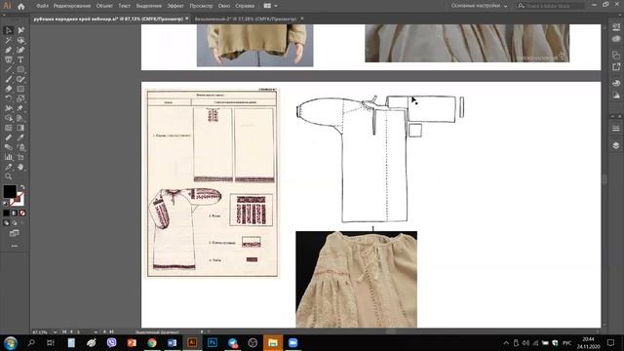Reset to default fill and stroke
The height and width of the screenshot is (351, 624).
click(6, 204)
